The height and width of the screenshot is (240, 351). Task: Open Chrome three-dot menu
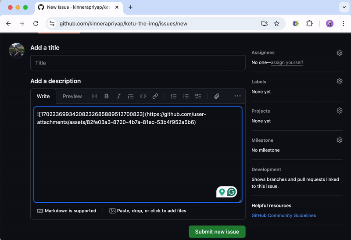click(x=343, y=24)
